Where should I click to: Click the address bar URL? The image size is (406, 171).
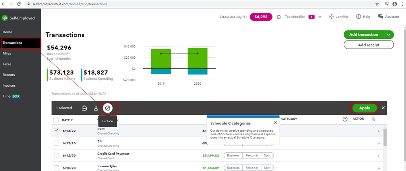70,4
